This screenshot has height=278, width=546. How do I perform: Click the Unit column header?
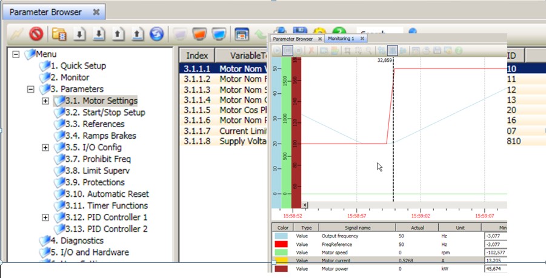pos(461,228)
